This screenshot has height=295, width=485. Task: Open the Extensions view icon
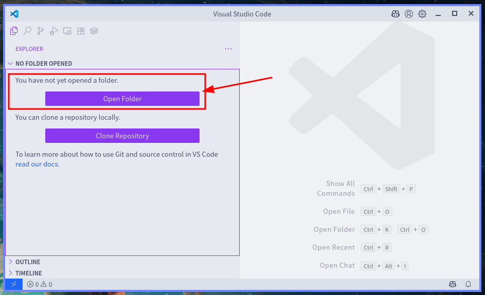[81, 31]
